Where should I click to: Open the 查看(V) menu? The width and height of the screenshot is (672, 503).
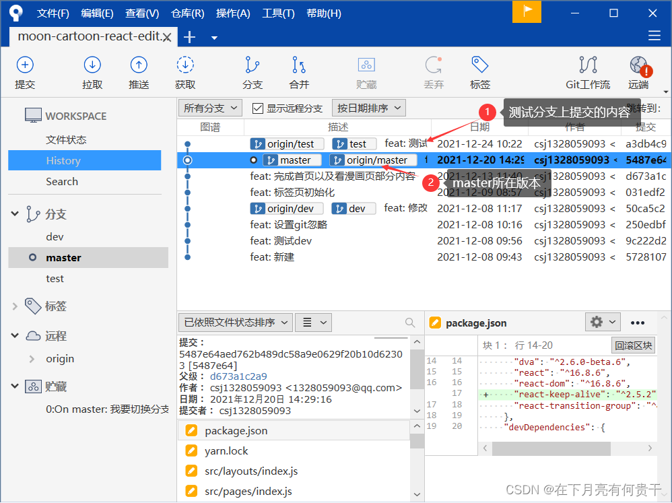point(142,13)
